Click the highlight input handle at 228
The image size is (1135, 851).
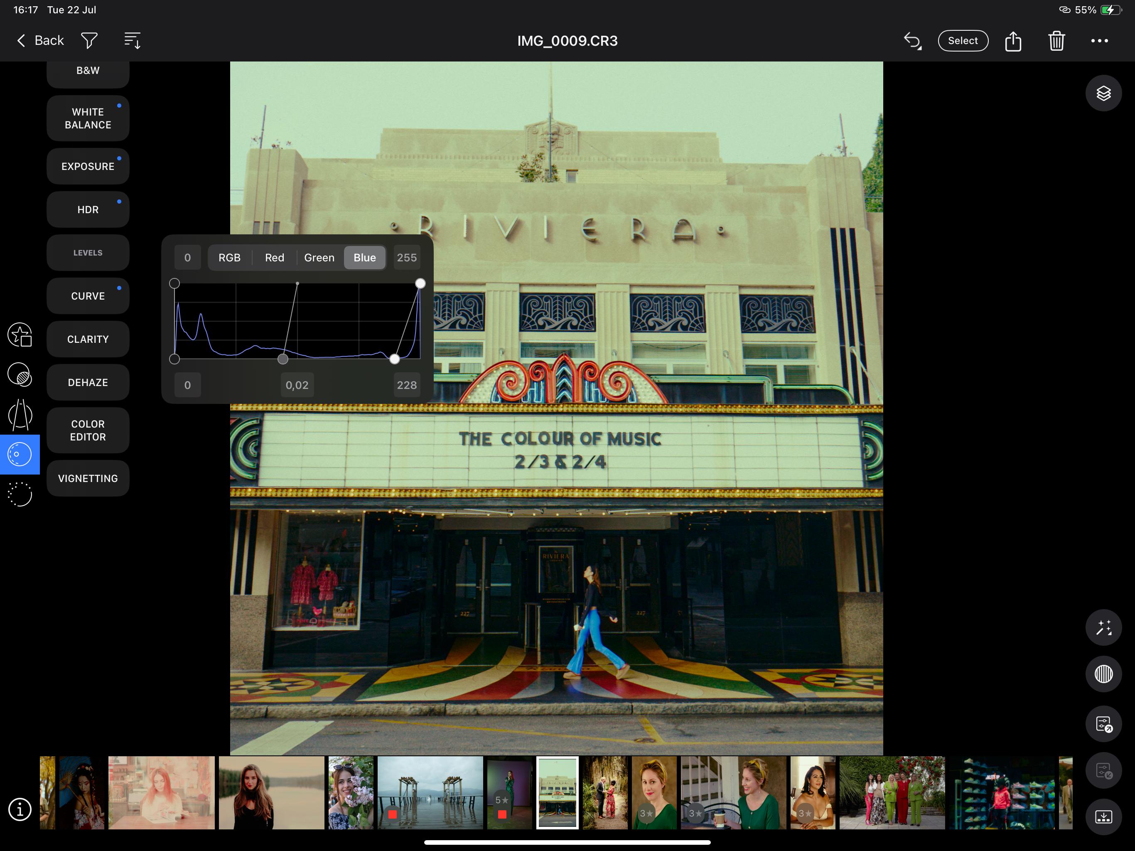[394, 359]
